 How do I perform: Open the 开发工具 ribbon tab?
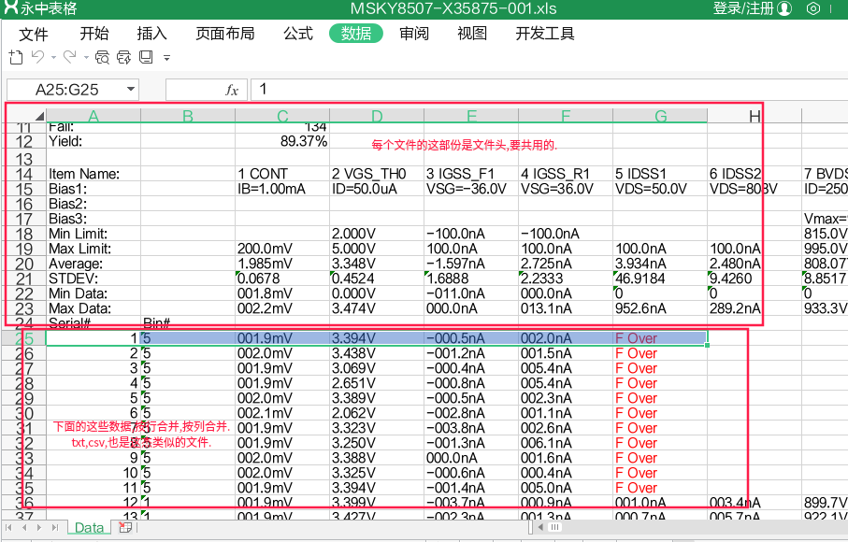tap(544, 34)
